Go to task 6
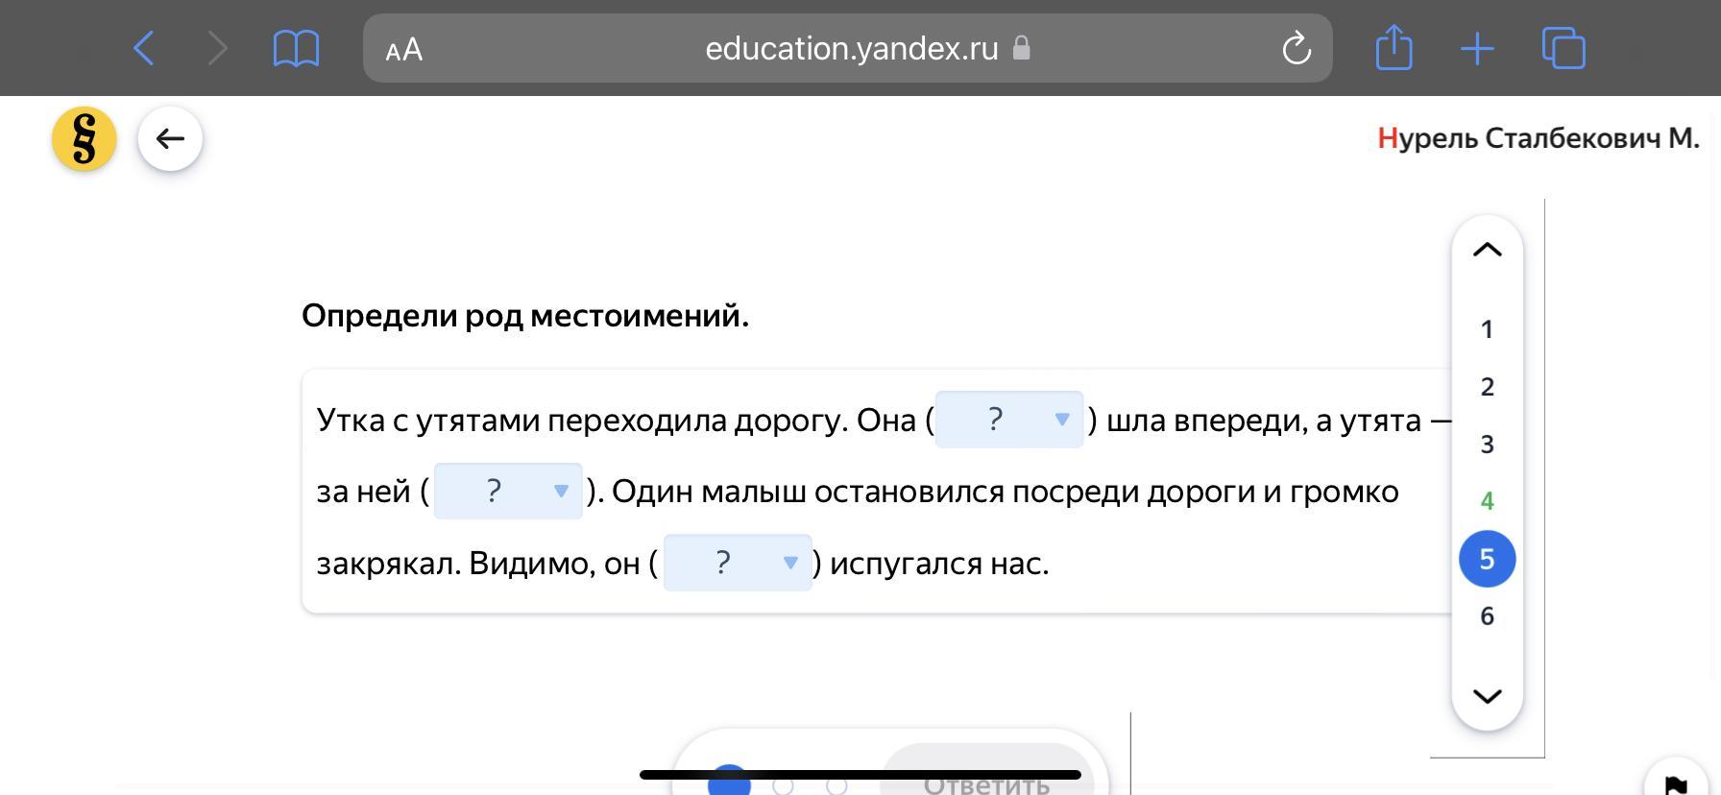 tap(1487, 616)
